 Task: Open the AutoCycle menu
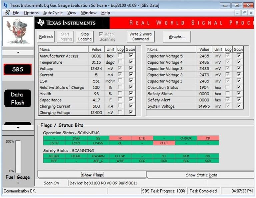(53, 13)
